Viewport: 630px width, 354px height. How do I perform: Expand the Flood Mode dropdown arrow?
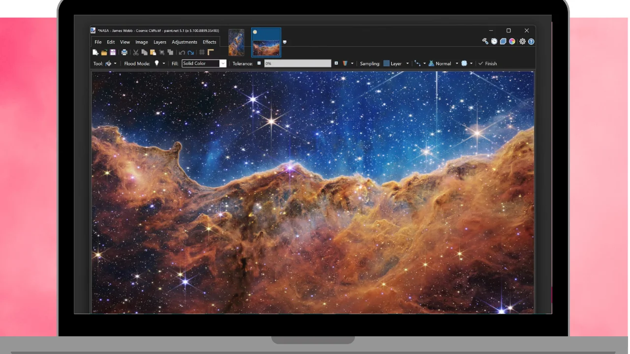point(164,63)
